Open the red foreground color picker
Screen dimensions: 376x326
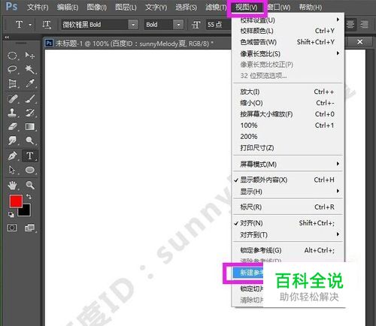coord(16,201)
